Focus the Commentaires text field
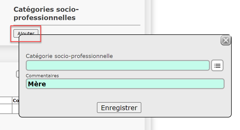The image size is (240, 130). click(x=125, y=84)
